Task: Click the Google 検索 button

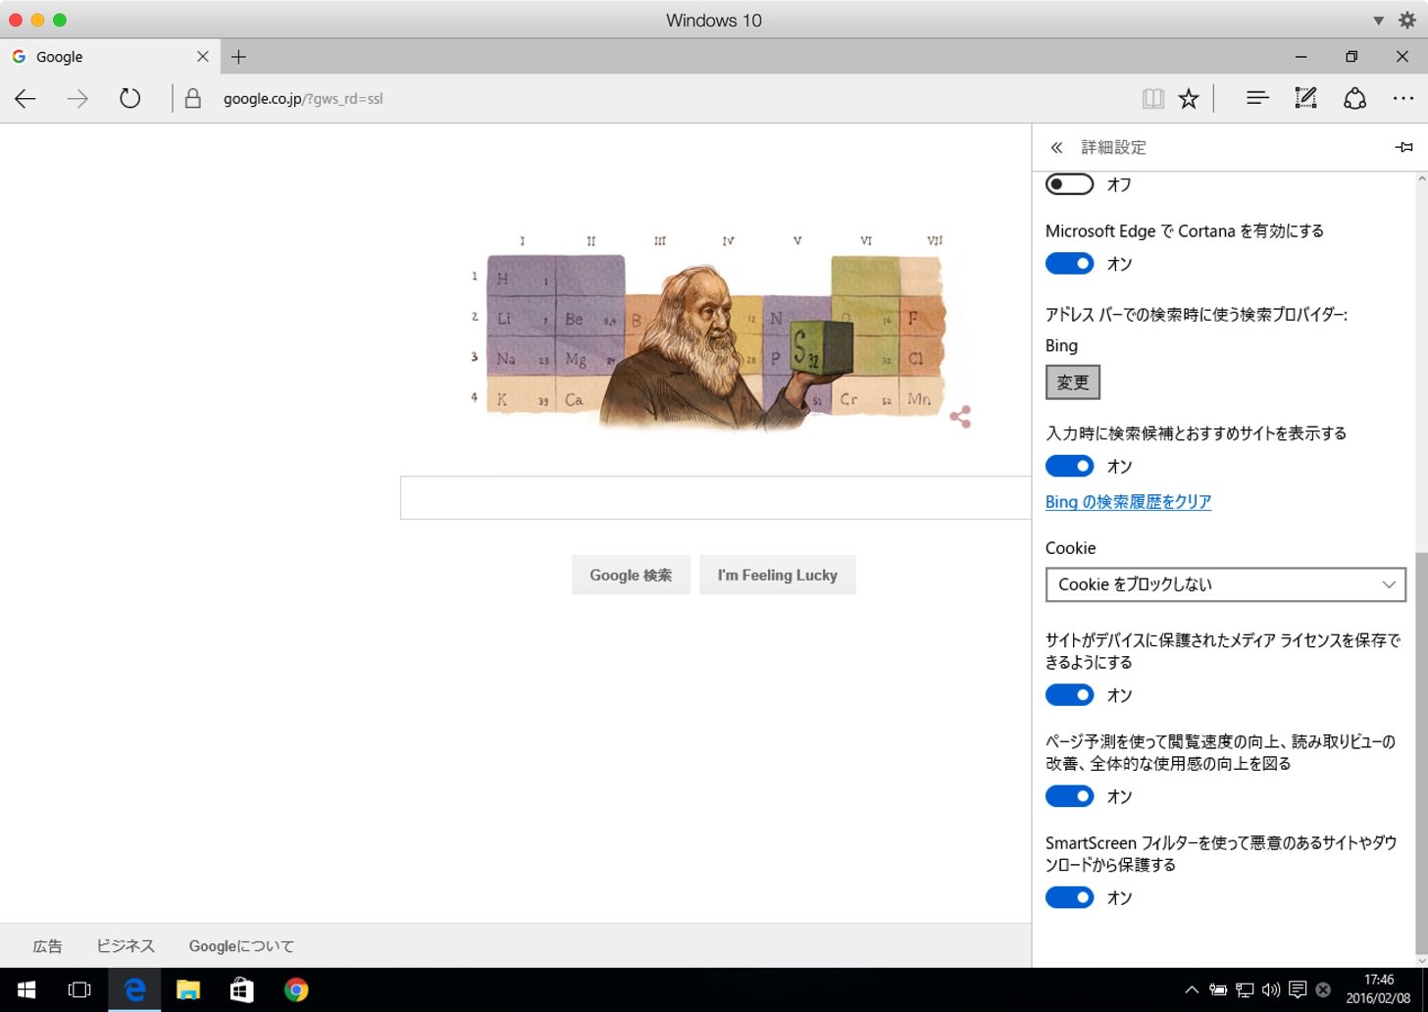Action: [x=631, y=576]
